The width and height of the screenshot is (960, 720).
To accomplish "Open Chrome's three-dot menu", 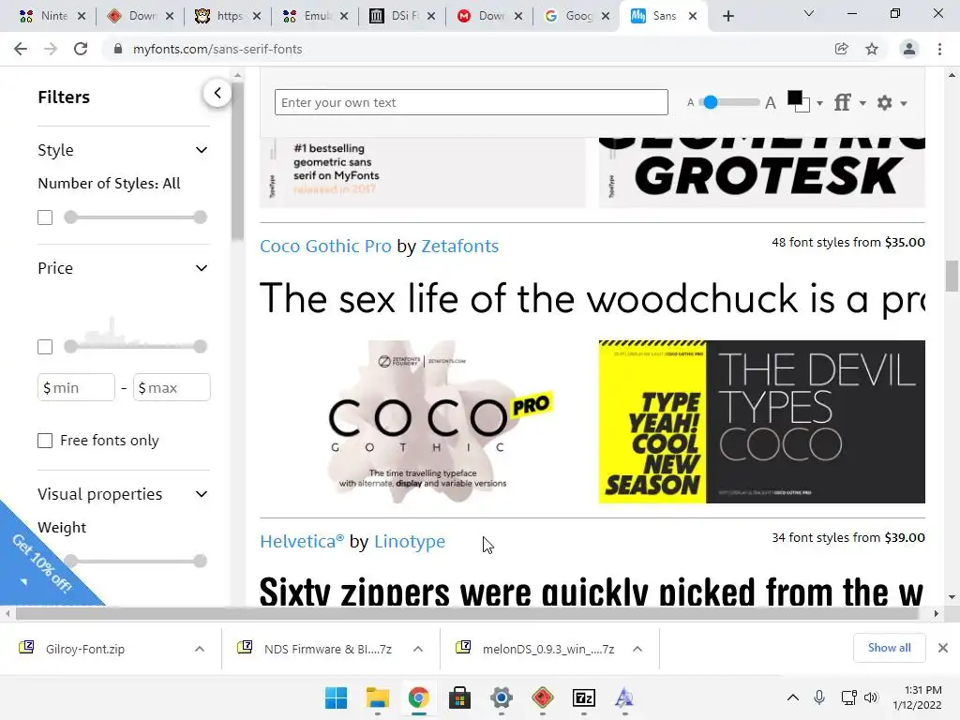I will [x=939, y=49].
